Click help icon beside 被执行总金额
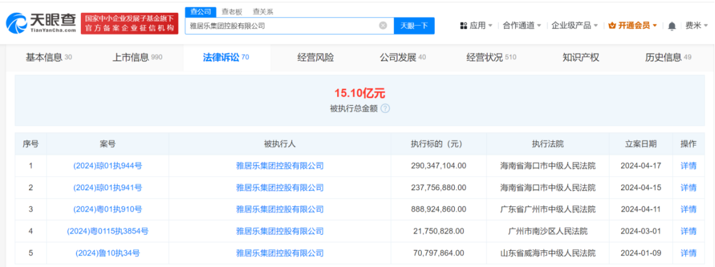The height and width of the screenshot is (267, 715). click(x=385, y=108)
